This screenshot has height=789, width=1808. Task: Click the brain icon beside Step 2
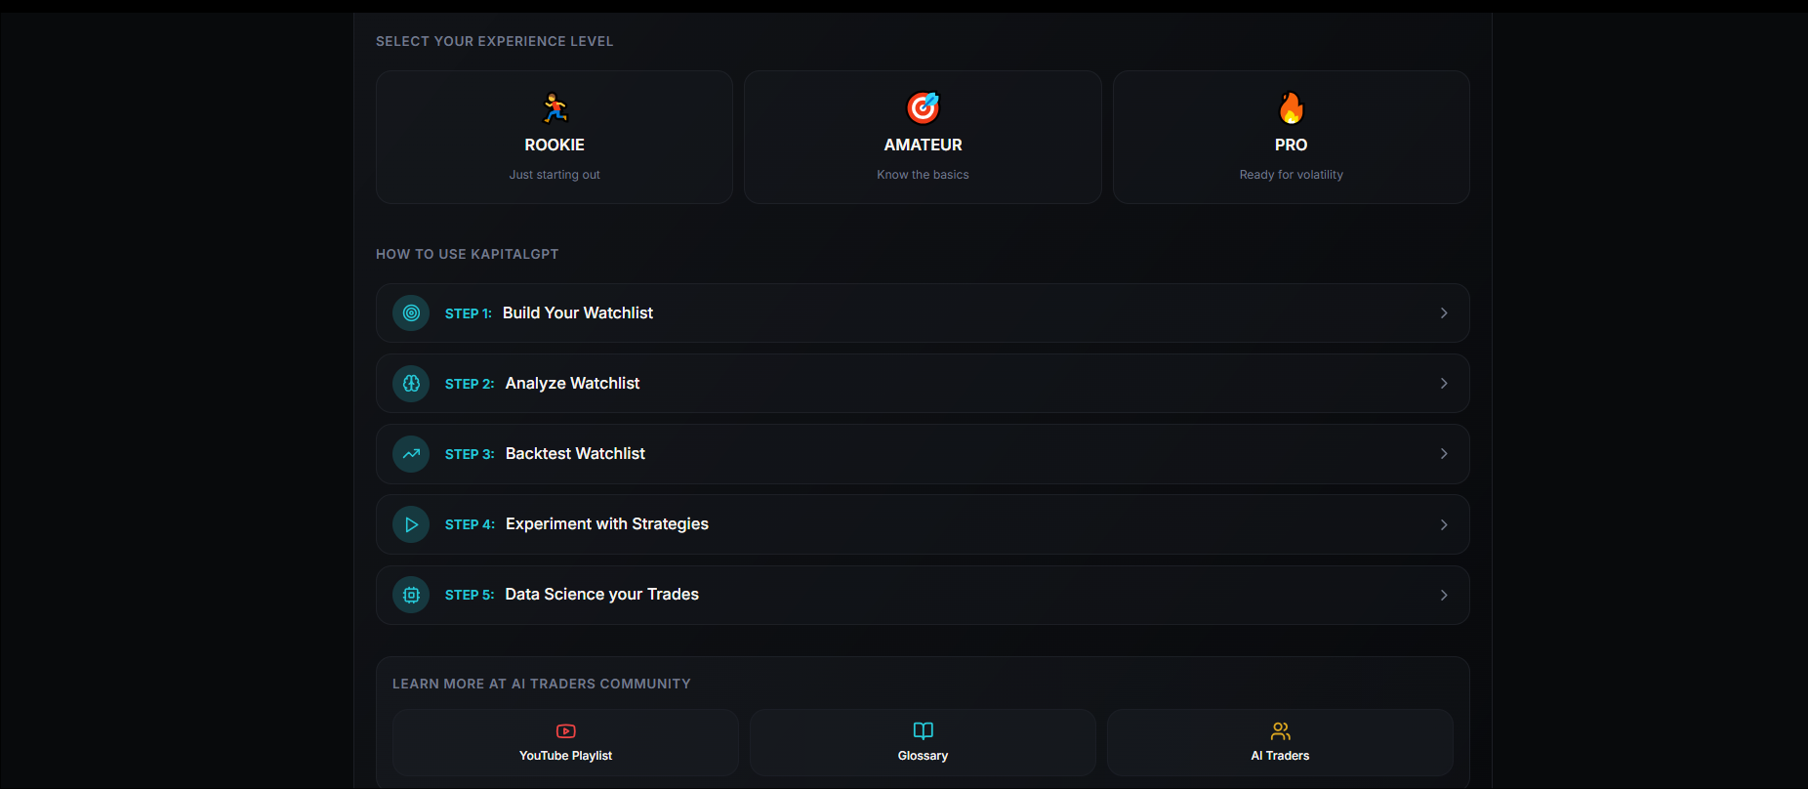pyautogui.click(x=411, y=384)
